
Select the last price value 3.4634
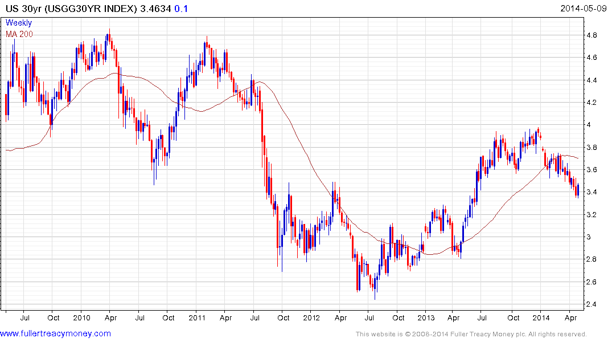coord(156,9)
